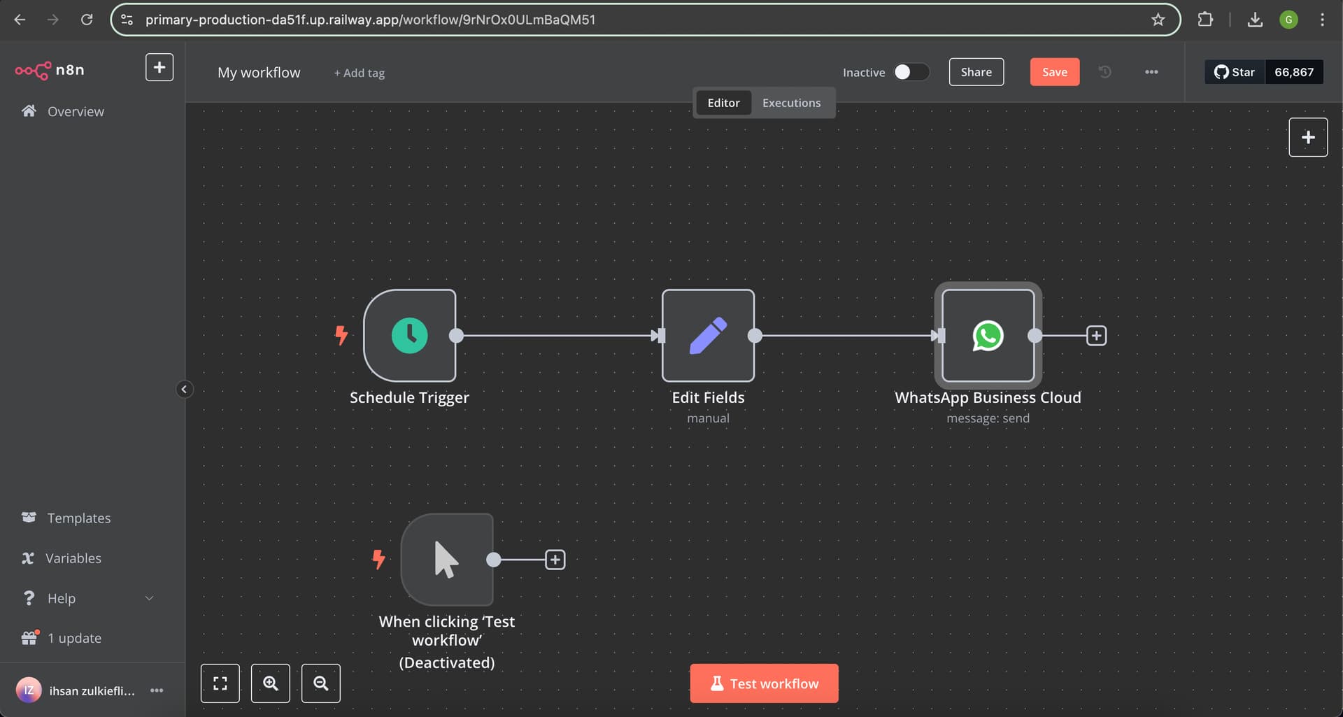Toggle the workflow Inactive switch
Viewport: 1343px width, 717px height.
tap(911, 72)
